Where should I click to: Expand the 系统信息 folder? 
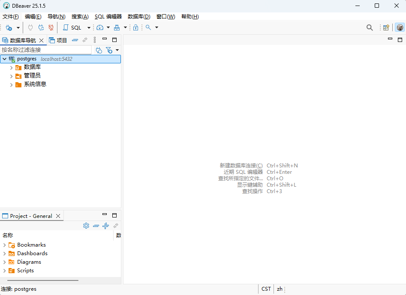[11, 85]
